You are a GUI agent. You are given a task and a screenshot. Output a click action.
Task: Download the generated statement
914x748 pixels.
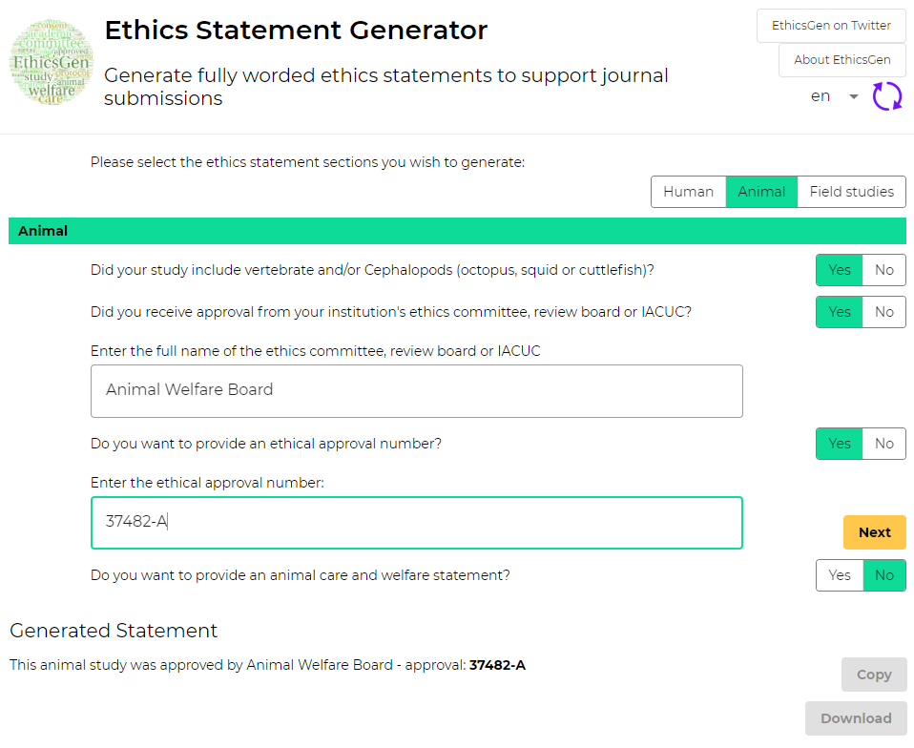pos(856,718)
